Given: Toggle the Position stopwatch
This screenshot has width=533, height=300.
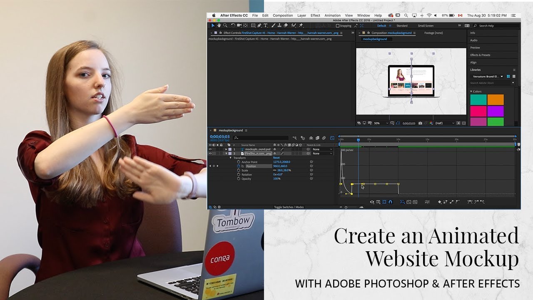Looking at the screenshot, I should [x=239, y=166].
